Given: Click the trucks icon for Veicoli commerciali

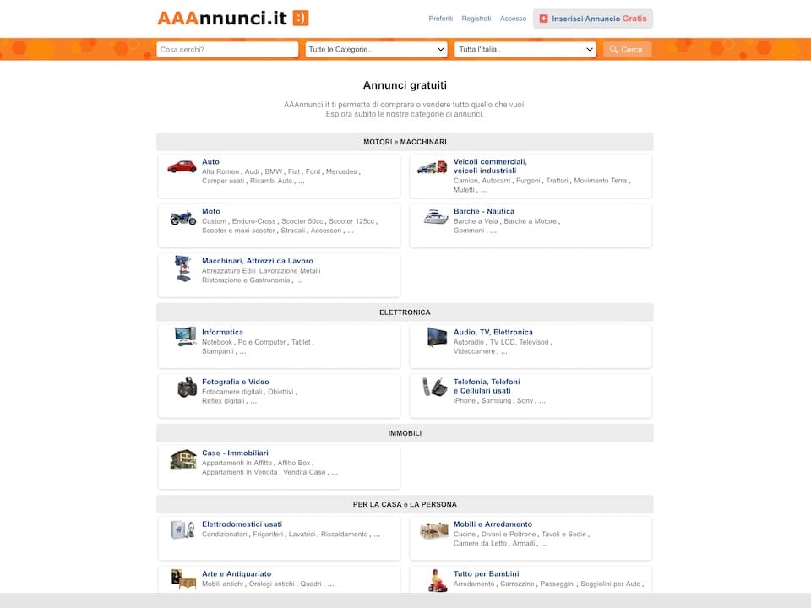Looking at the screenshot, I should [432, 167].
